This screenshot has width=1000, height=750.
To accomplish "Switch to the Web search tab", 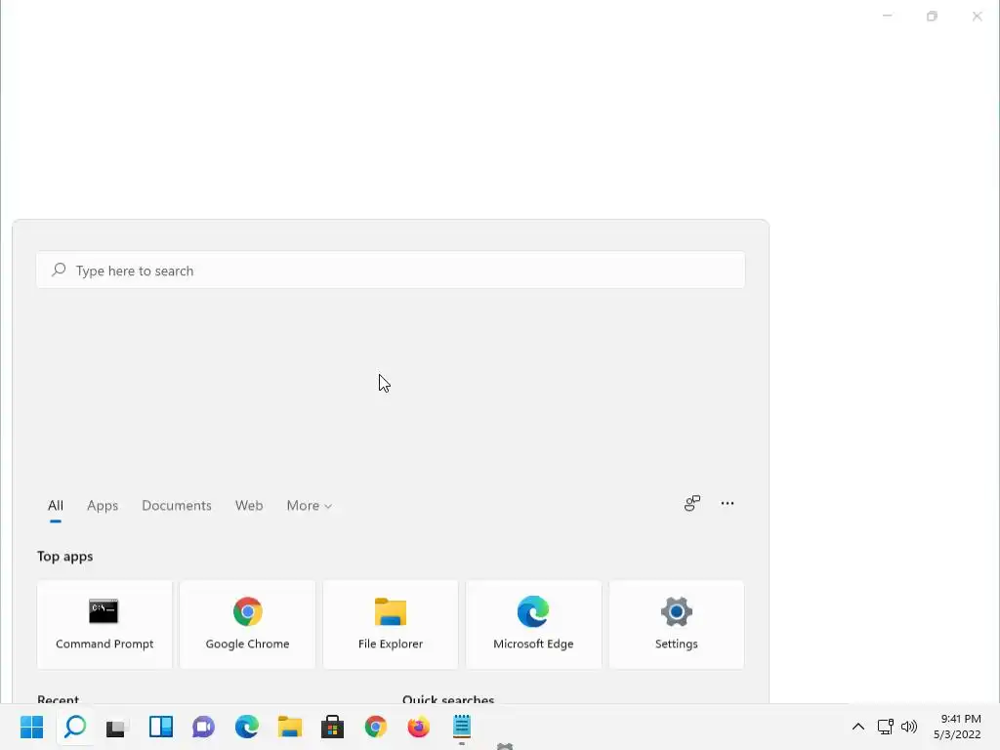I will tap(249, 506).
